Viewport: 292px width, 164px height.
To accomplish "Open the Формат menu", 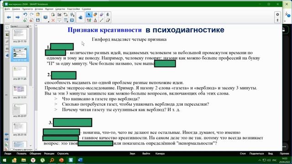I will (x=49, y=9).
